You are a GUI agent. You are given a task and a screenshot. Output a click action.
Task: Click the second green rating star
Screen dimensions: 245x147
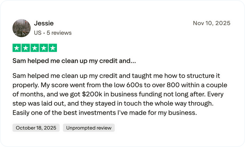(x=26, y=48)
